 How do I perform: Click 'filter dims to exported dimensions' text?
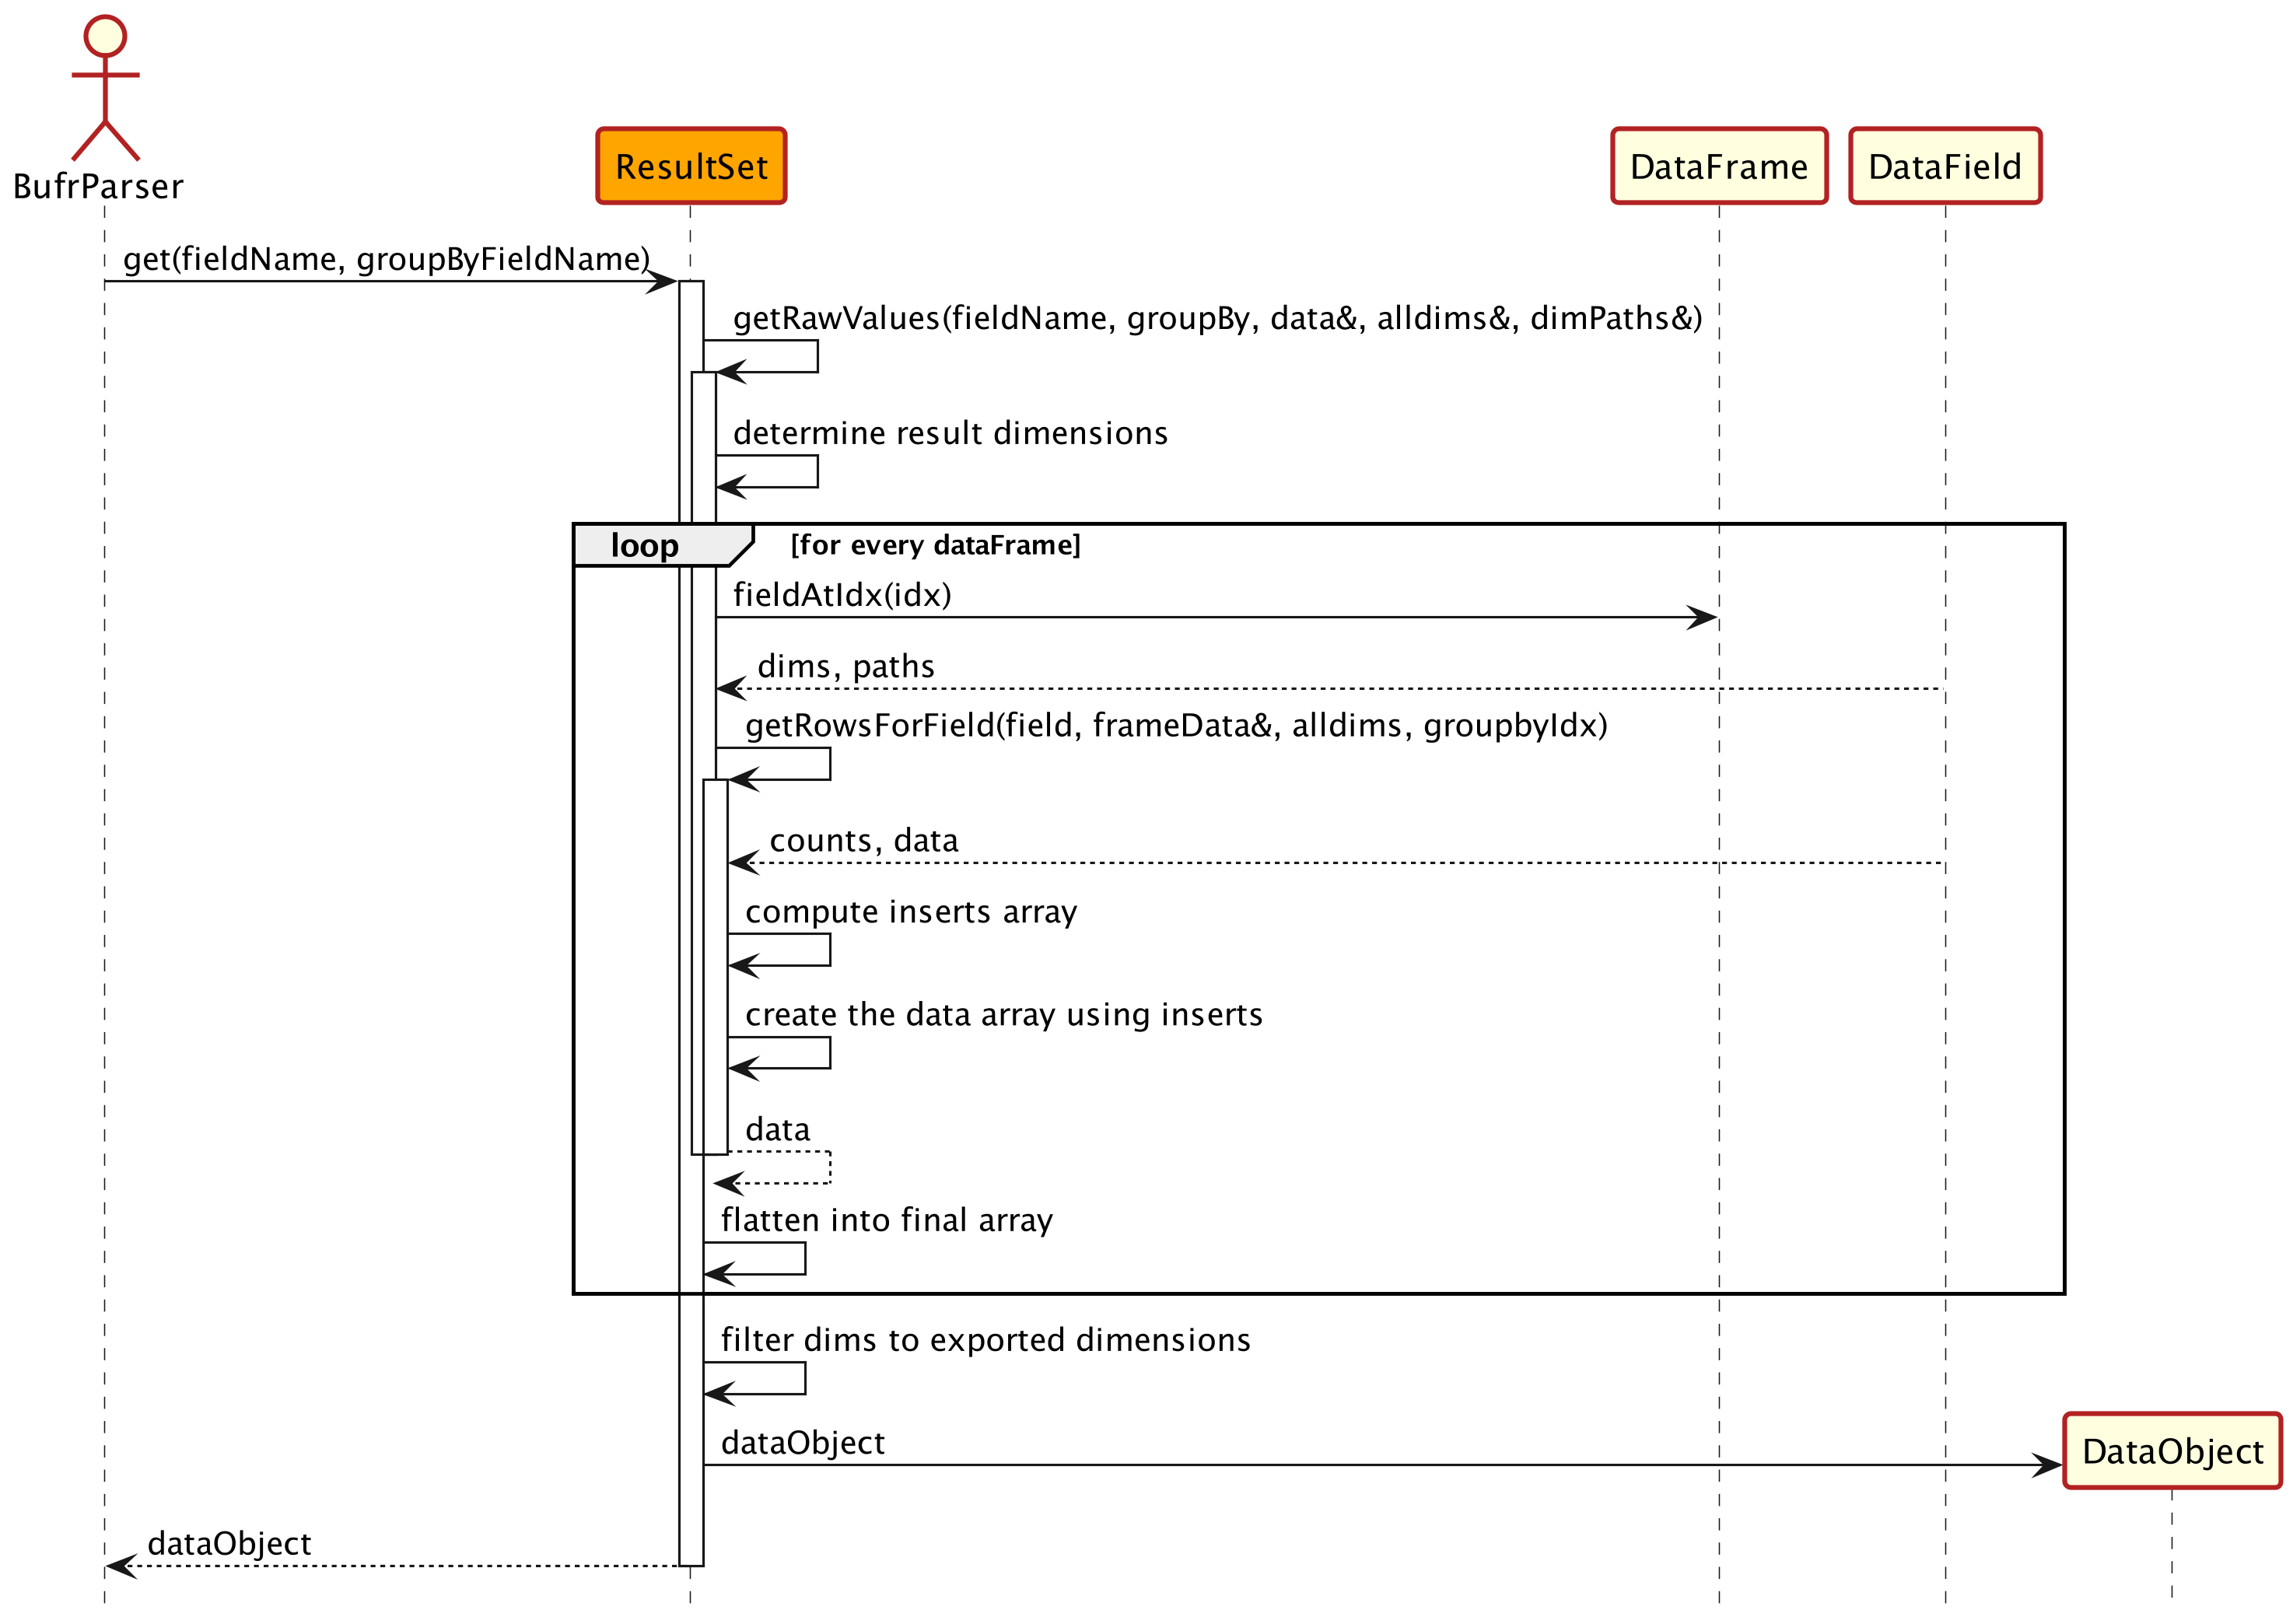pos(986,1340)
